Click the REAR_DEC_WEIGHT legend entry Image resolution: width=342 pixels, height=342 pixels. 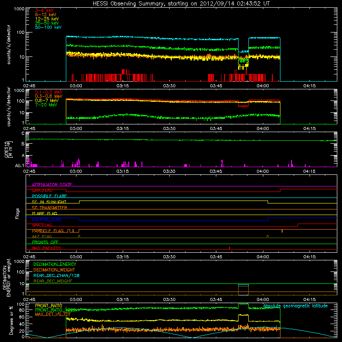(53, 281)
